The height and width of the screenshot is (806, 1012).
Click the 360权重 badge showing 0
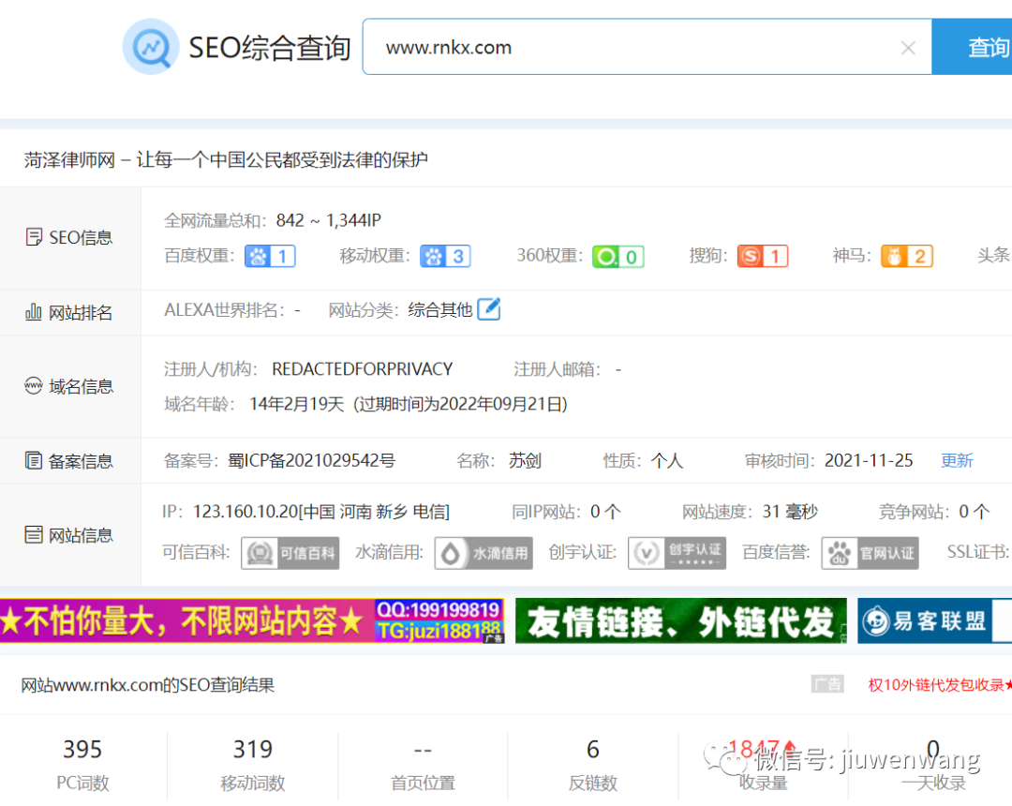618,257
